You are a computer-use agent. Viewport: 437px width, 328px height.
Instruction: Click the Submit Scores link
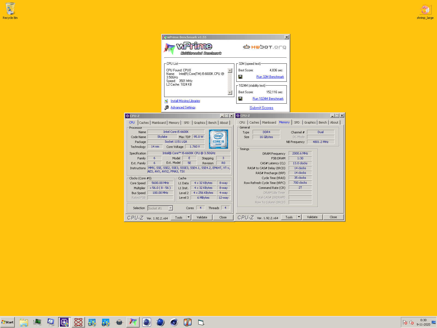pyautogui.click(x=261, y=108)
